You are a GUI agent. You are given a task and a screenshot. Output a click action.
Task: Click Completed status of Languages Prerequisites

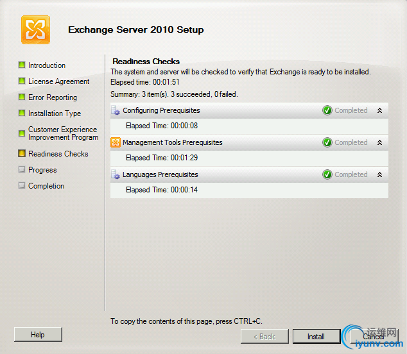(x=351, y=174)
